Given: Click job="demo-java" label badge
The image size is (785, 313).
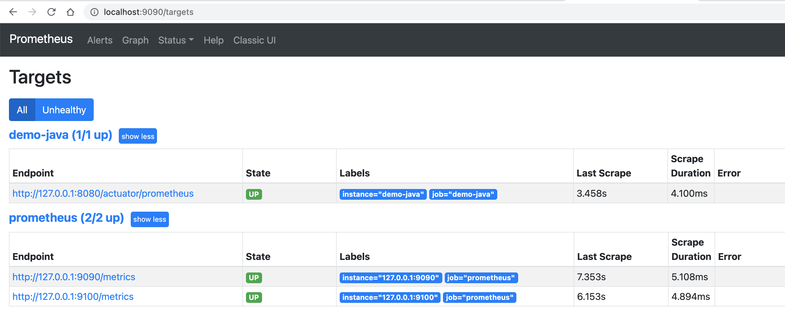Looking at the screenshot, I should 463,194.
